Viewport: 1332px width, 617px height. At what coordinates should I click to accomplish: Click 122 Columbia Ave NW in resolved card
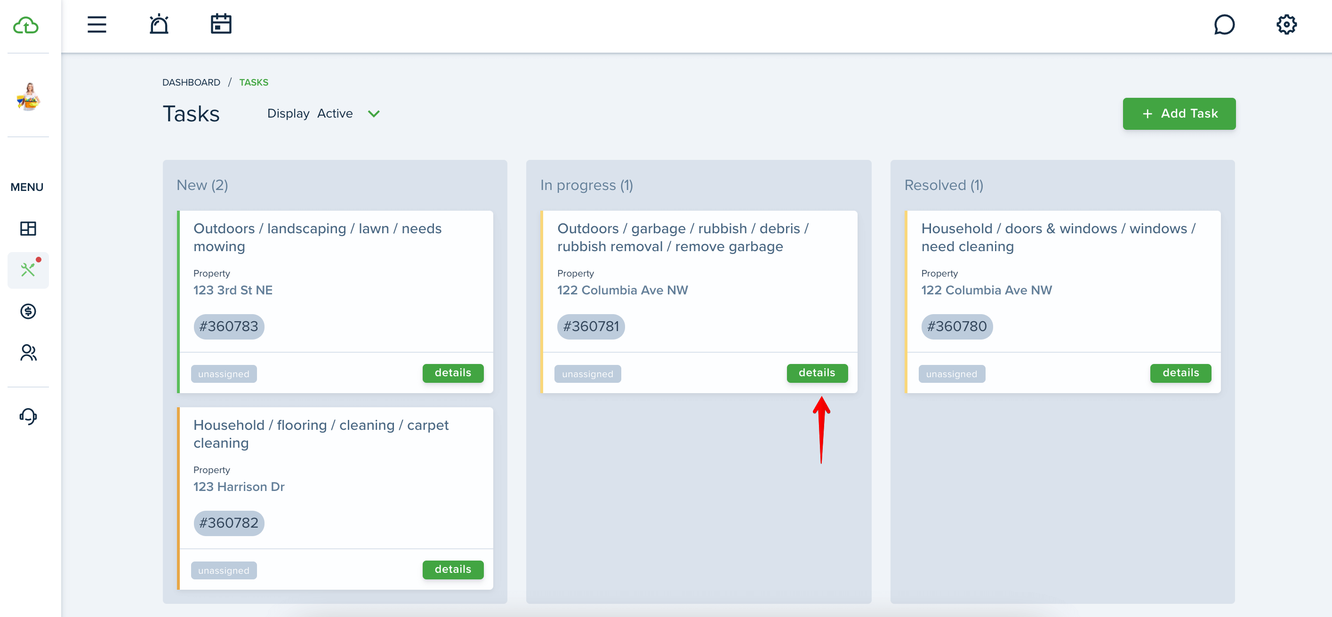click(987, 291)
